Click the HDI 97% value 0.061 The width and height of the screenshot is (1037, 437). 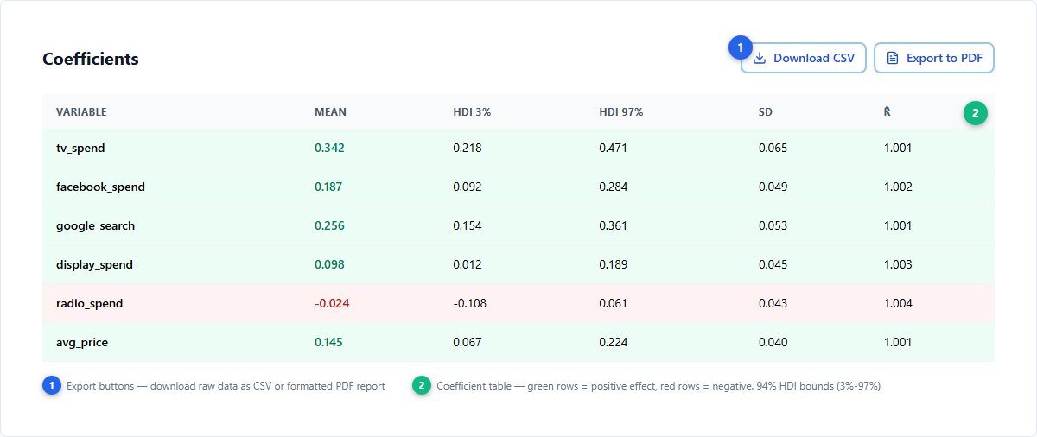[614, 303]
